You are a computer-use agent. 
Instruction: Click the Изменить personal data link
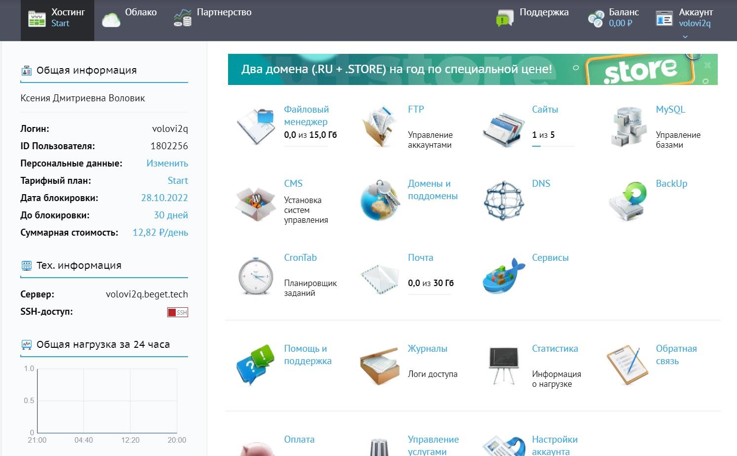[x=167, y=163]
